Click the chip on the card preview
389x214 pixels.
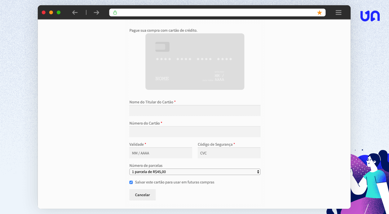coord(162,47)
